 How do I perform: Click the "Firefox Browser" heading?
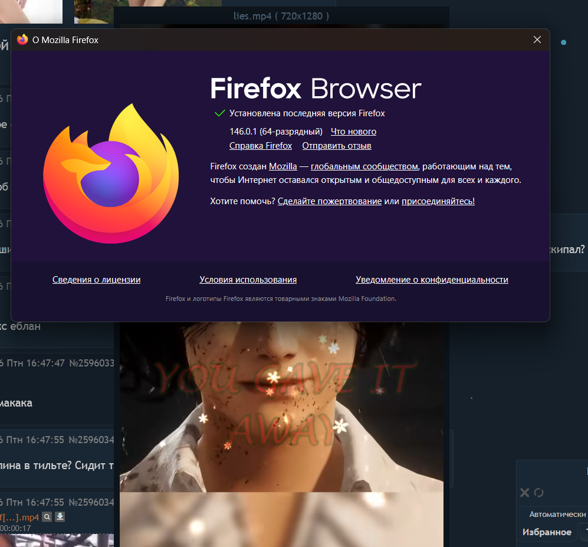point(316,89)
